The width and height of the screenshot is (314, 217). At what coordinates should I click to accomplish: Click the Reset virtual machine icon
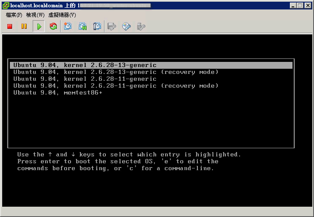(53, 26)
